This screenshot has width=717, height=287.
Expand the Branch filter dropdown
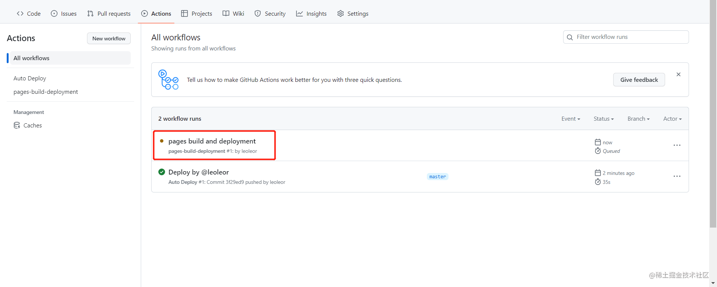click(x=639, y=118)
